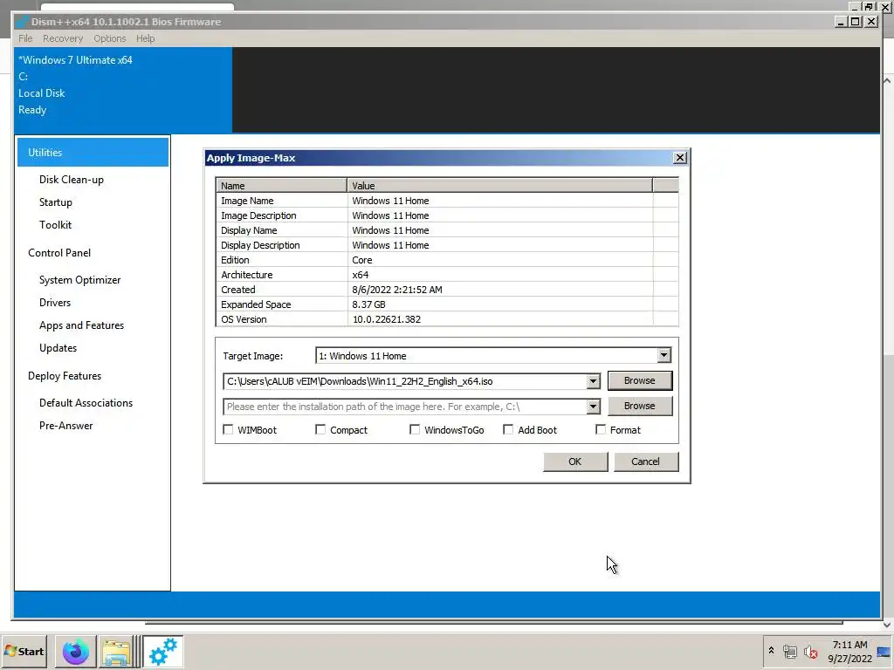The height and width of the screenshot is (670, 894).
Task: Browse for the installation path
Action: tap(640, 406)
